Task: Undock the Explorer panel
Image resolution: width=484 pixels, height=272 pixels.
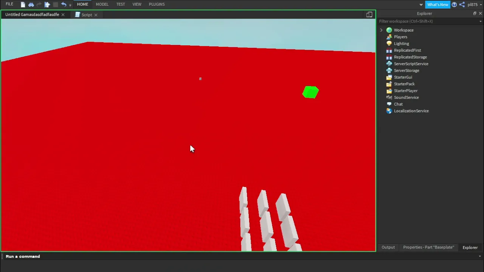Action: [475, 14]
